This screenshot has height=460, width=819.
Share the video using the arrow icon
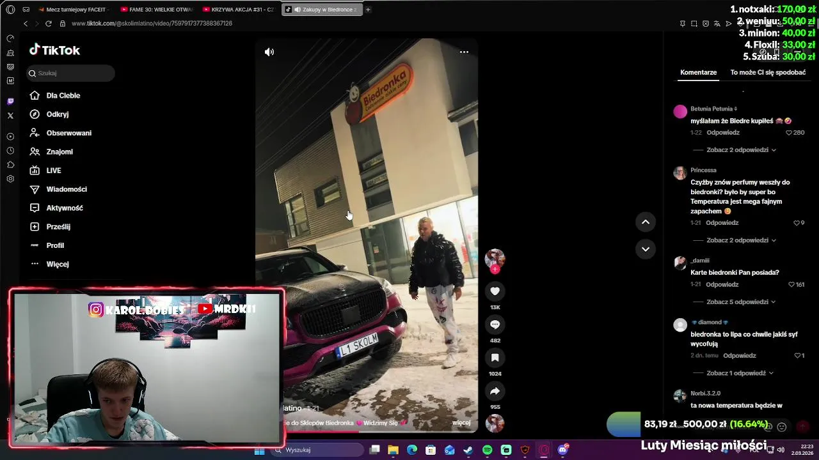click(x=495, y=391)
